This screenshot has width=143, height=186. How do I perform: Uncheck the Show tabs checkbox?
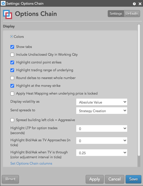point(12,47)
